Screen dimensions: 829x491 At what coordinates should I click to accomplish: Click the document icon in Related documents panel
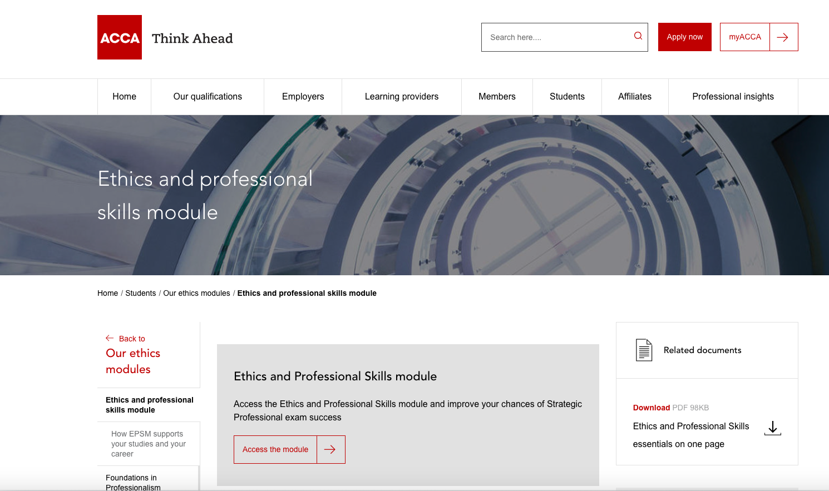644,350
